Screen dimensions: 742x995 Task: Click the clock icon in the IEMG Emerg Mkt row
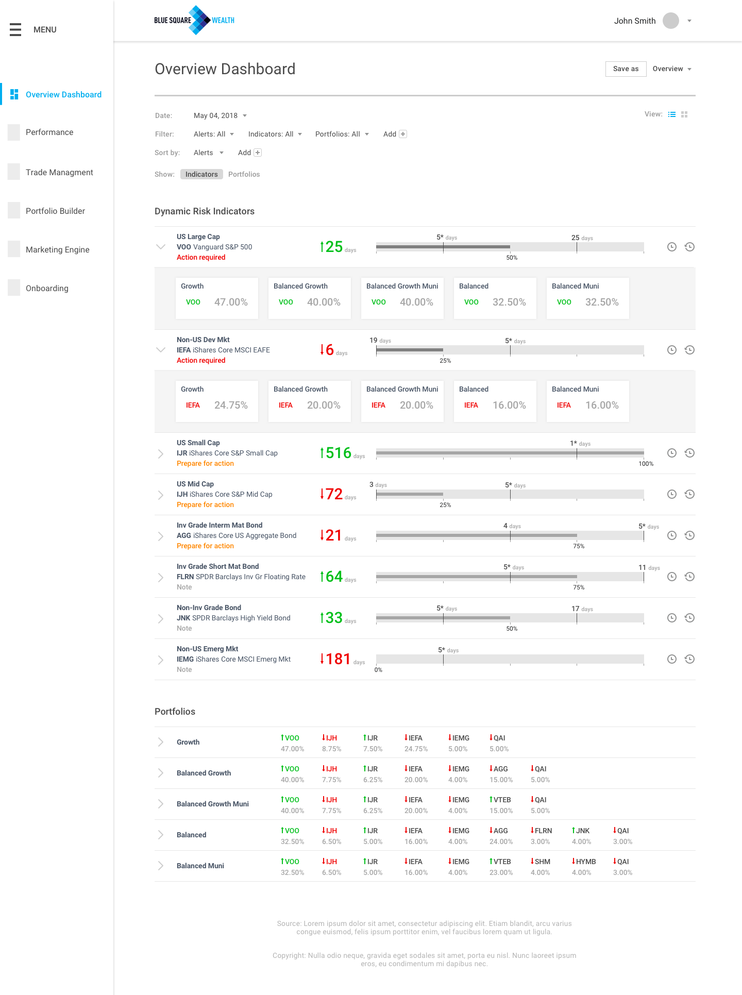(671, 659)
